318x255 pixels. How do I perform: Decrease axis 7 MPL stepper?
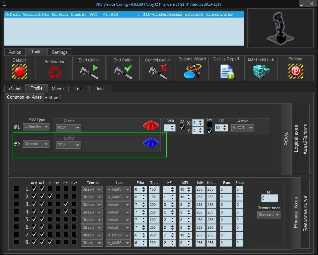pos(189,237)
